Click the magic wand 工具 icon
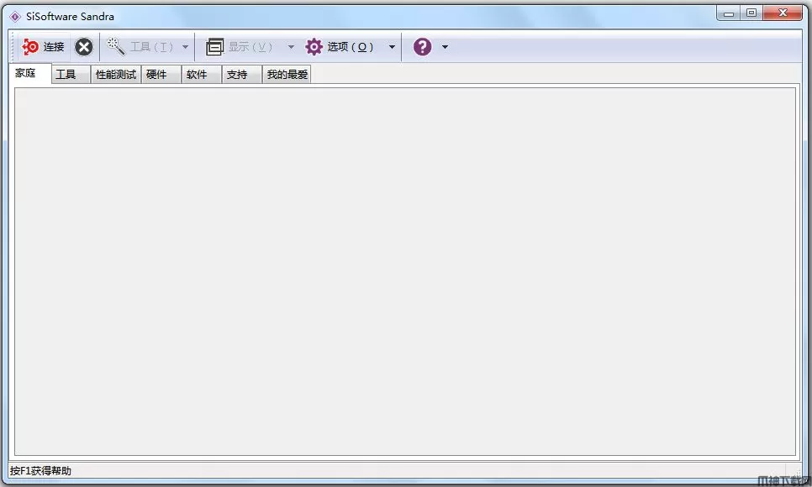This screenshot has width=812, height=487. 116,46
